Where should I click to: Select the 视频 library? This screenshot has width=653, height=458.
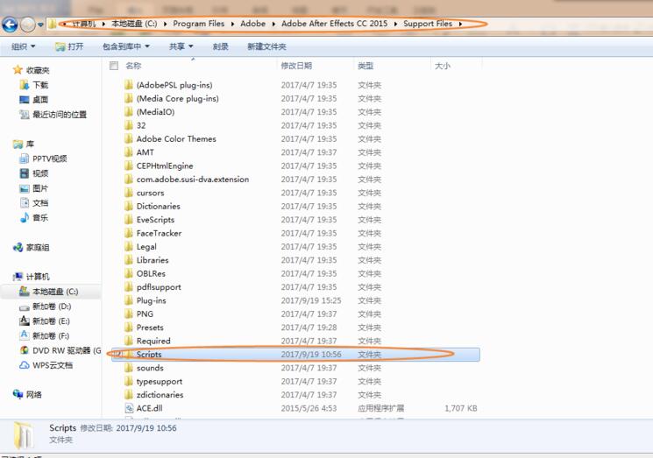point(40,173)
